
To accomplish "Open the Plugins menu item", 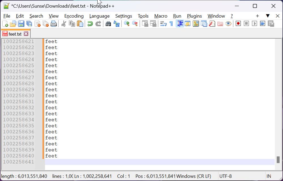I will [x=194, y=16].
